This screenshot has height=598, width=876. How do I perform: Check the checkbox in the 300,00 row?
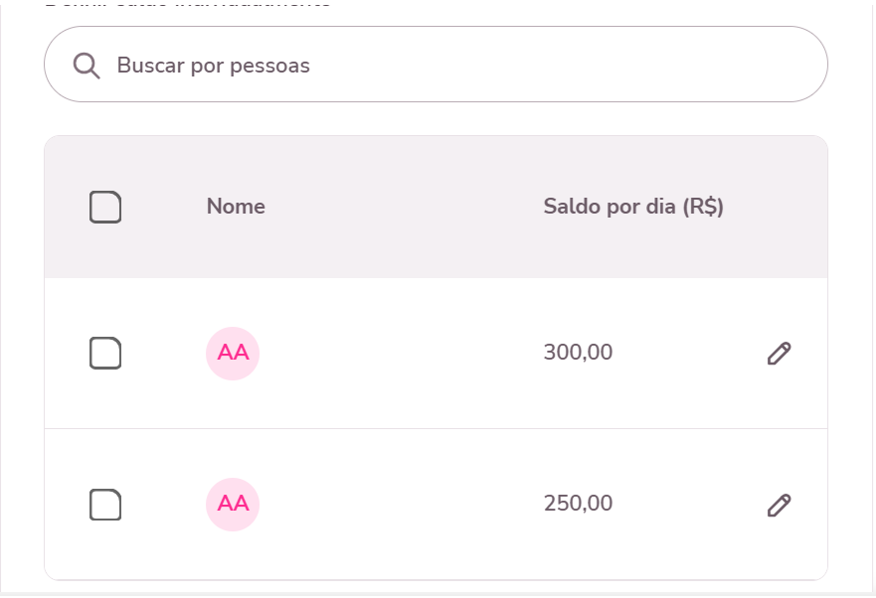click(x=105, y=353)
